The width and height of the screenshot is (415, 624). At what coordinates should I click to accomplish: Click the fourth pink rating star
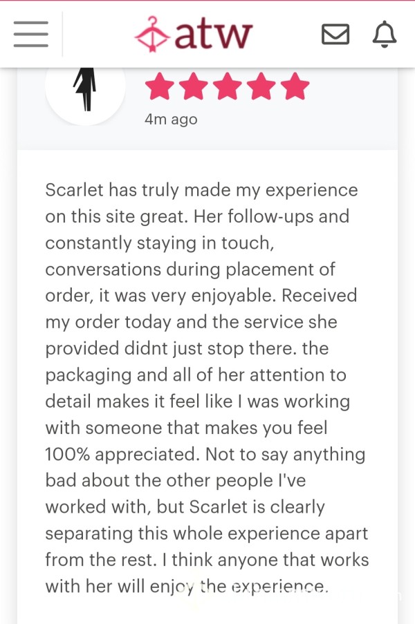tap(261, 86)
